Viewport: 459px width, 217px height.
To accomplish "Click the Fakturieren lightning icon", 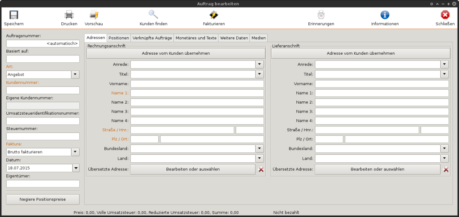I will (x=214, y=15).
